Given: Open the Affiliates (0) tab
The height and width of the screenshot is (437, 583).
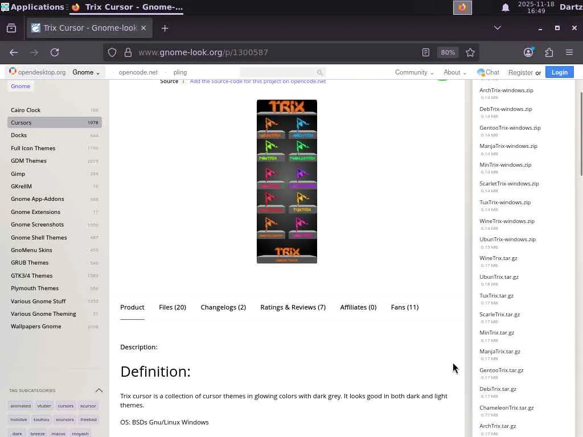Looking at the screenshot, I should (x=358, y=307).
